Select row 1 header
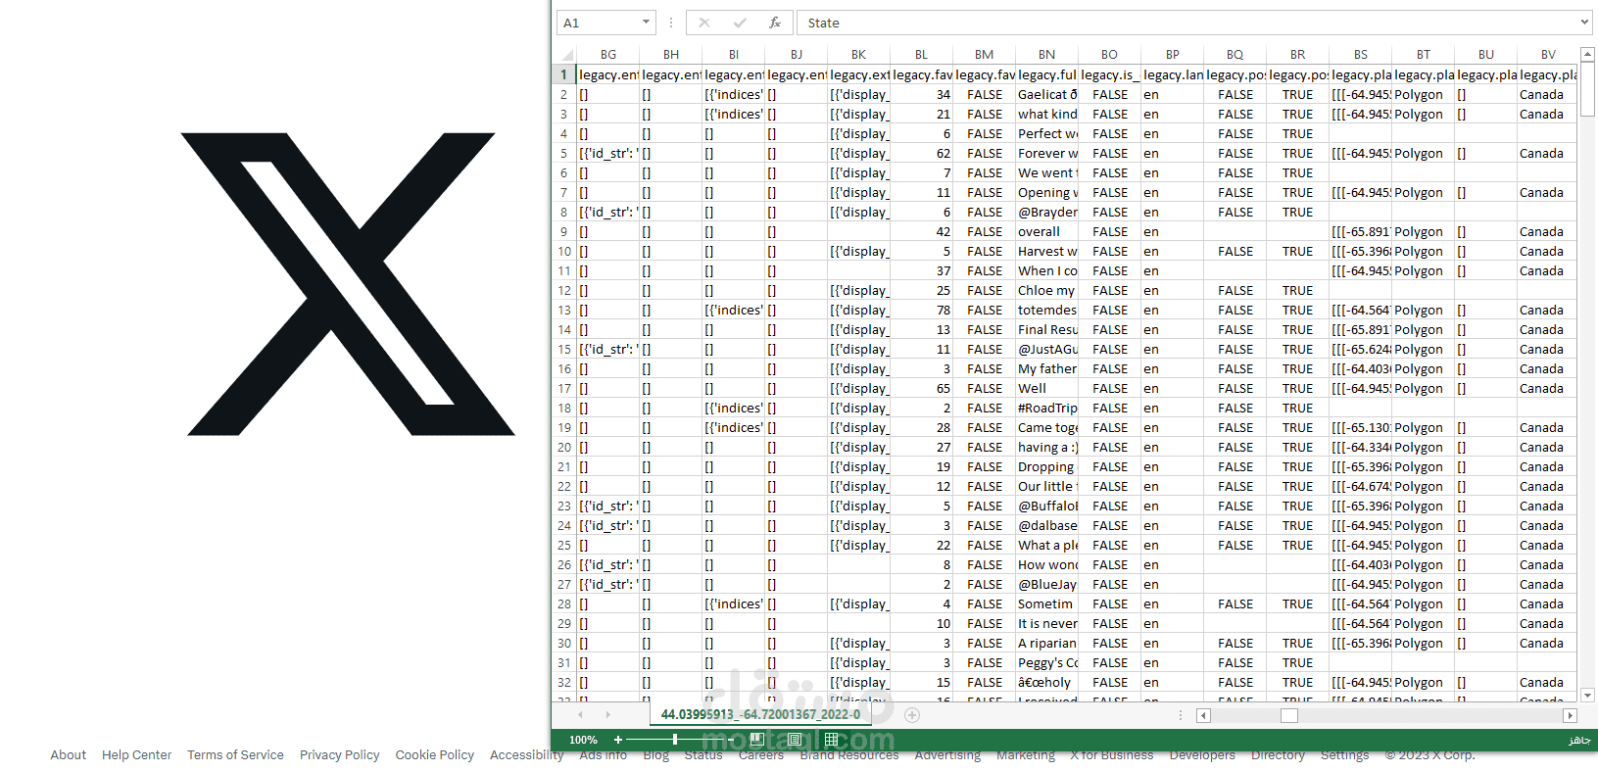 coord(564,74)
